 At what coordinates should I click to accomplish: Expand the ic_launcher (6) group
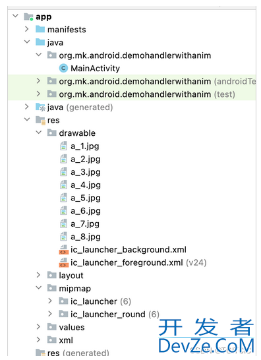[x=50, y=301]
